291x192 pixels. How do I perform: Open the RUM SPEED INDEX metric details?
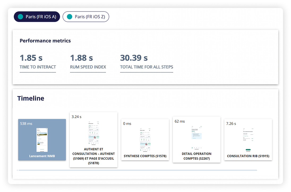(x=88, y=67)
